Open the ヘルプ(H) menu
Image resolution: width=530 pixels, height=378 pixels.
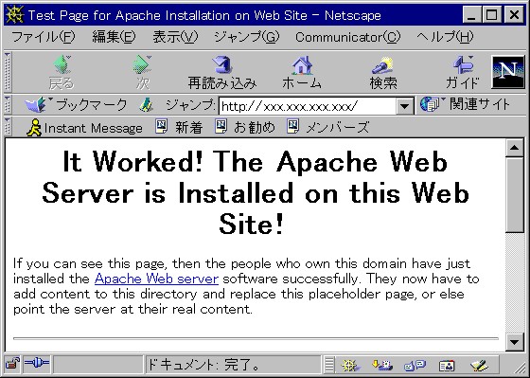445,37
